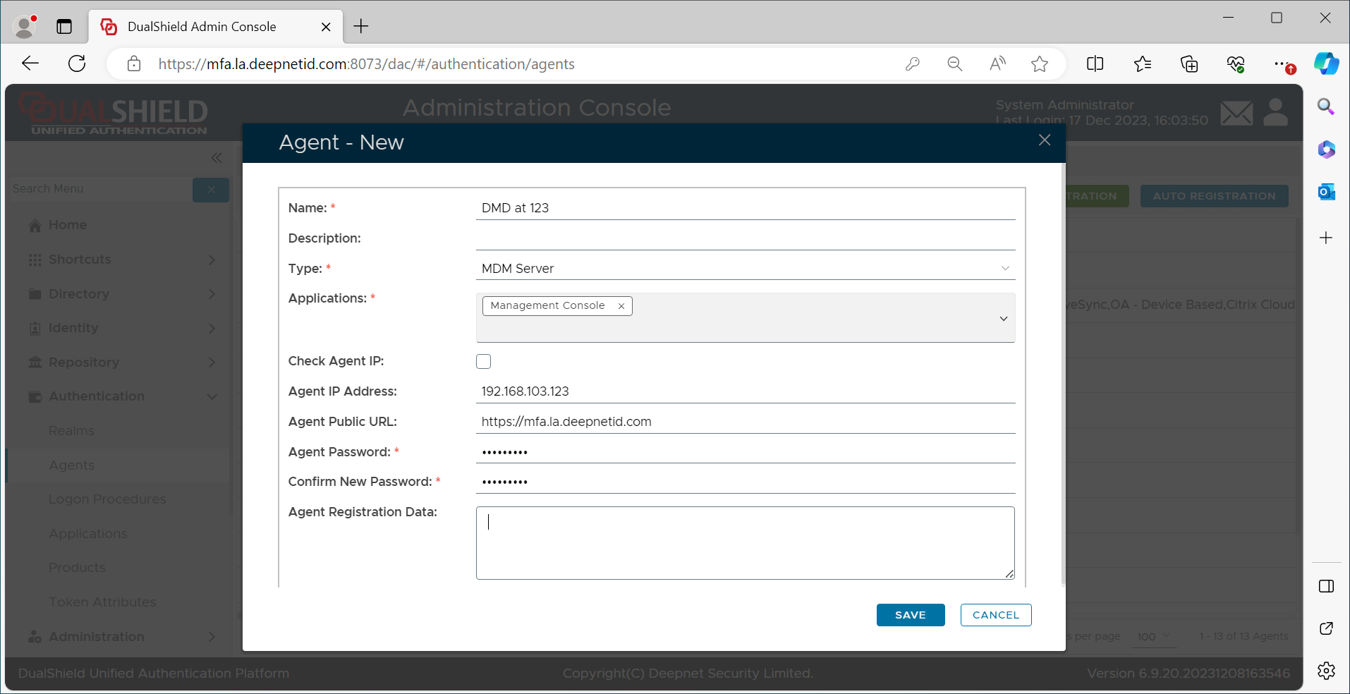Add this page to favorites star
This screenshot has width=1350, height=694.
click(x=1039, y=64)
